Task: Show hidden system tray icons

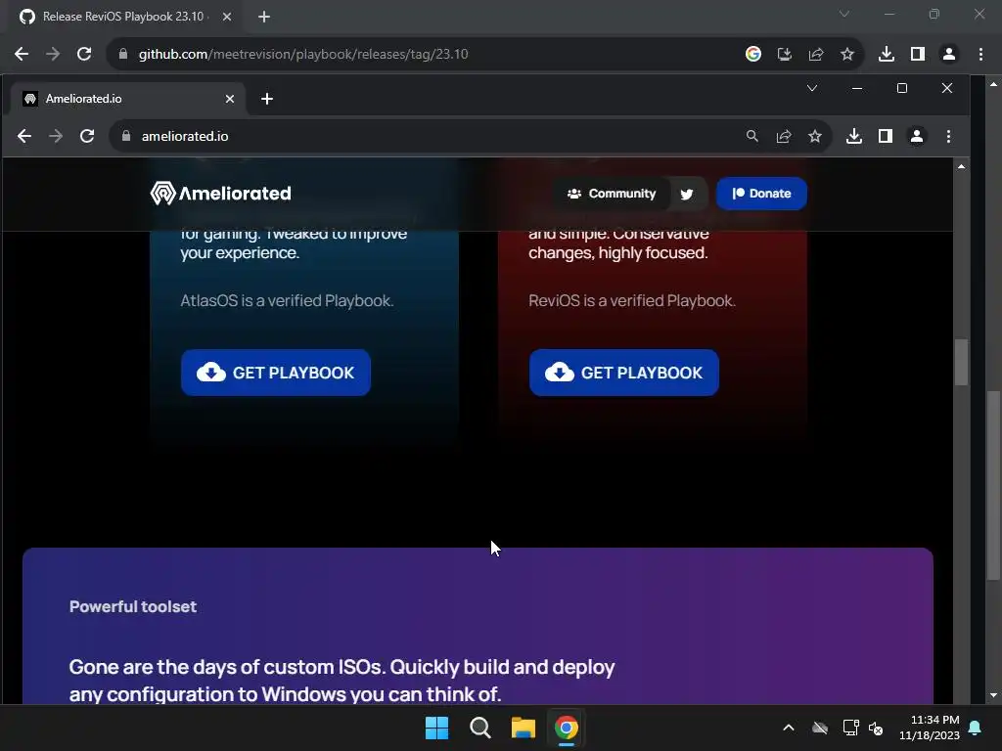Action: point(789,728)
